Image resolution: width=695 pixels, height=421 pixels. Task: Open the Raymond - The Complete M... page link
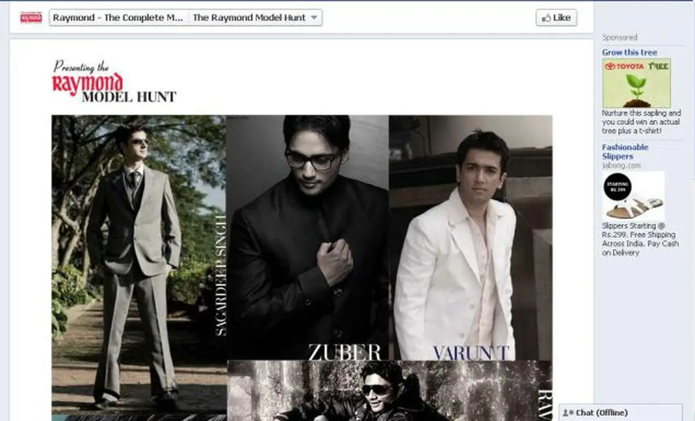[118, 17]
